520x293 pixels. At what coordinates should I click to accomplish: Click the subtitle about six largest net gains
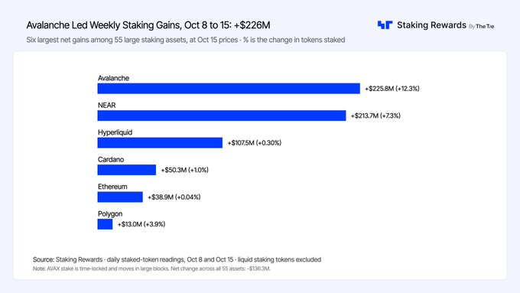[186, 40]
